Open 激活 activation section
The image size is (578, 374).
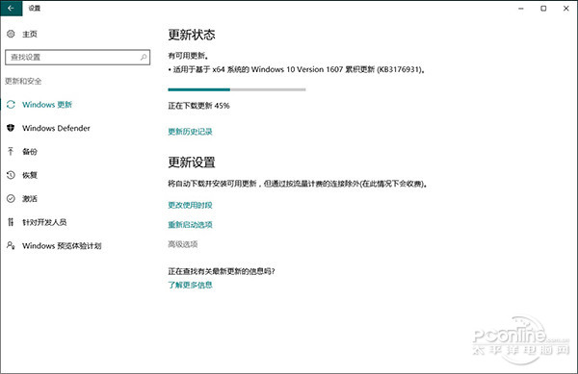30,199
